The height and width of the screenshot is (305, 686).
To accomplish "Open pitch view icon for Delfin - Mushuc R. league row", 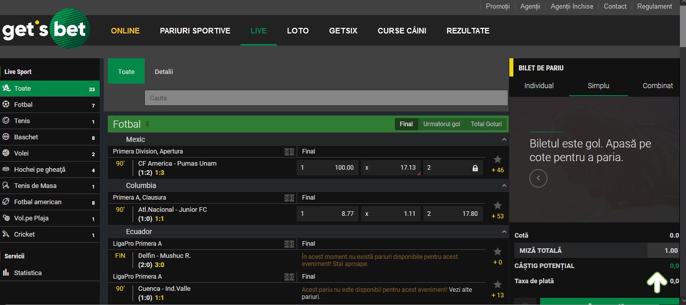I will pos(289,244).
